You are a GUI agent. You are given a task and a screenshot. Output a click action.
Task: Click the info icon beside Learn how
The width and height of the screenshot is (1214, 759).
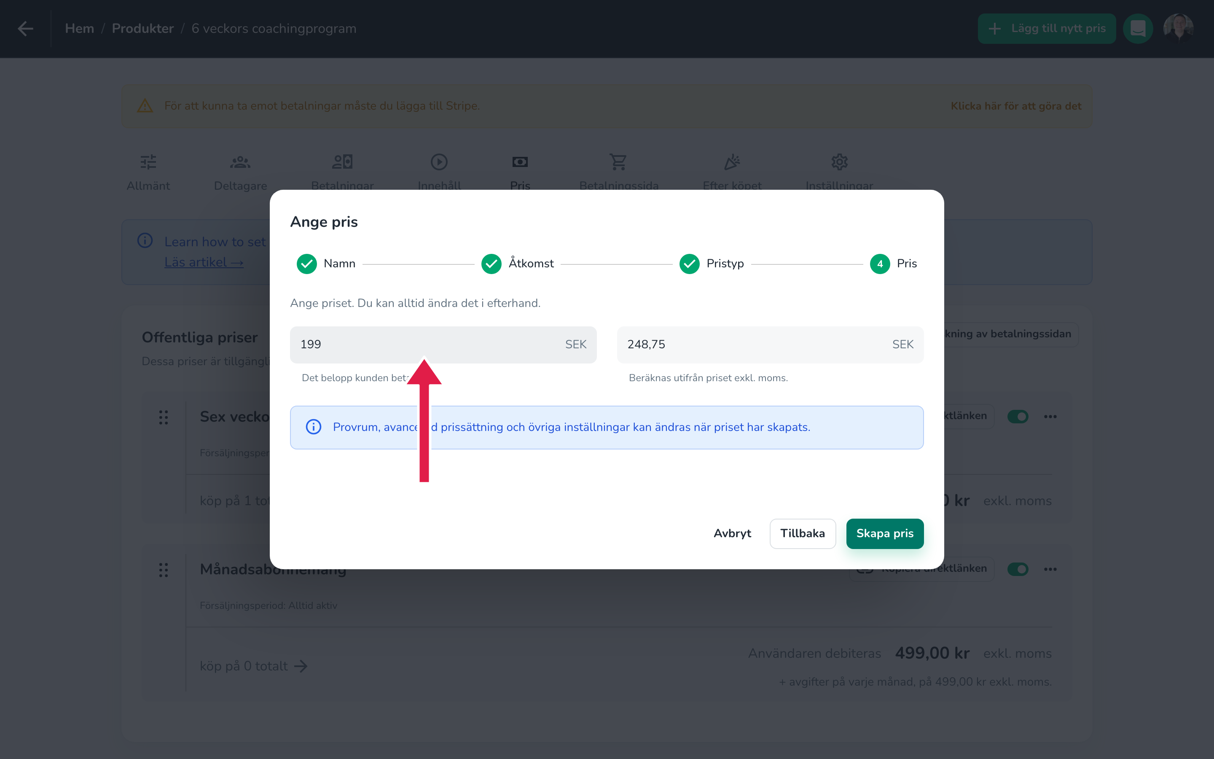(x=145, y=241)
